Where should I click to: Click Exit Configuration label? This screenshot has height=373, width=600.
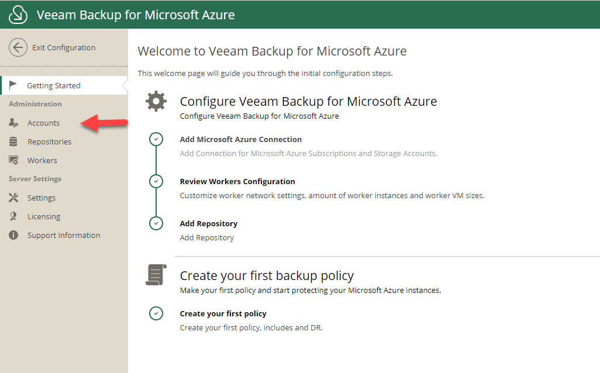64,47
